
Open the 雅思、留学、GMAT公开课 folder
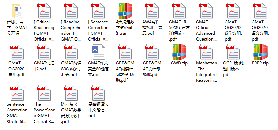pyautogui.click(x=17, y=11)
